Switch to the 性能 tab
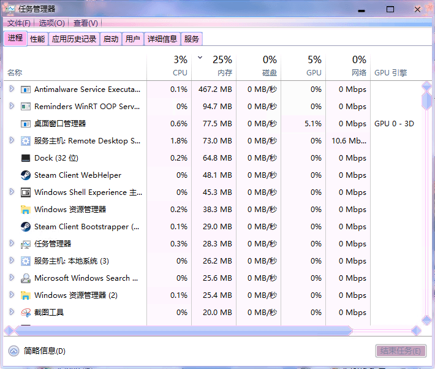435x369 pixels. pyautogui.click(x=37, y=39)
